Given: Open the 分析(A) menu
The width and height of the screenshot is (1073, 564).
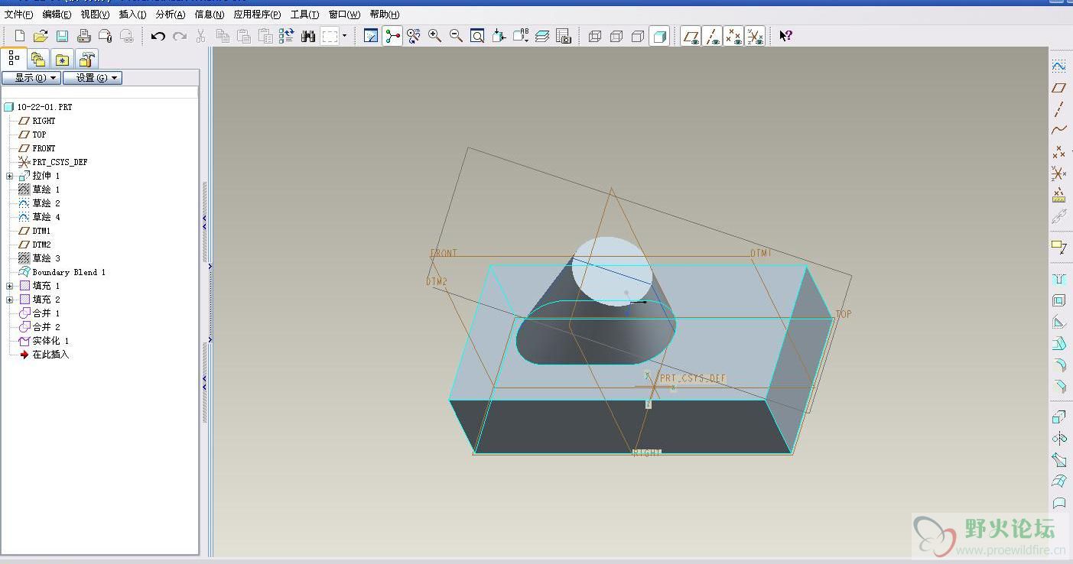Looking at the screenshot, I should 171,15.
